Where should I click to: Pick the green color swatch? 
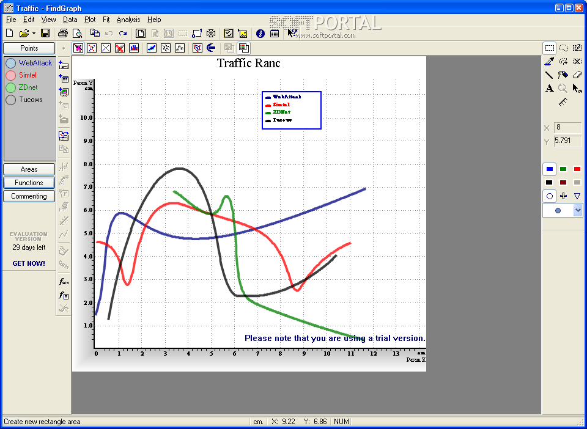tap(563, 169)
